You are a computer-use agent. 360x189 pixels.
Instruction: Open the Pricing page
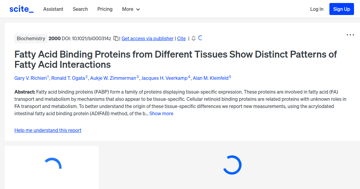coord(105,9)
